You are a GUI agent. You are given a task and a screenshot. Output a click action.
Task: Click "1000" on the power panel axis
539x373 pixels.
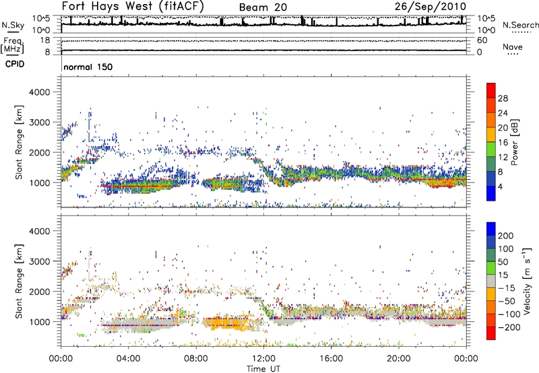[x=40, y=182]
